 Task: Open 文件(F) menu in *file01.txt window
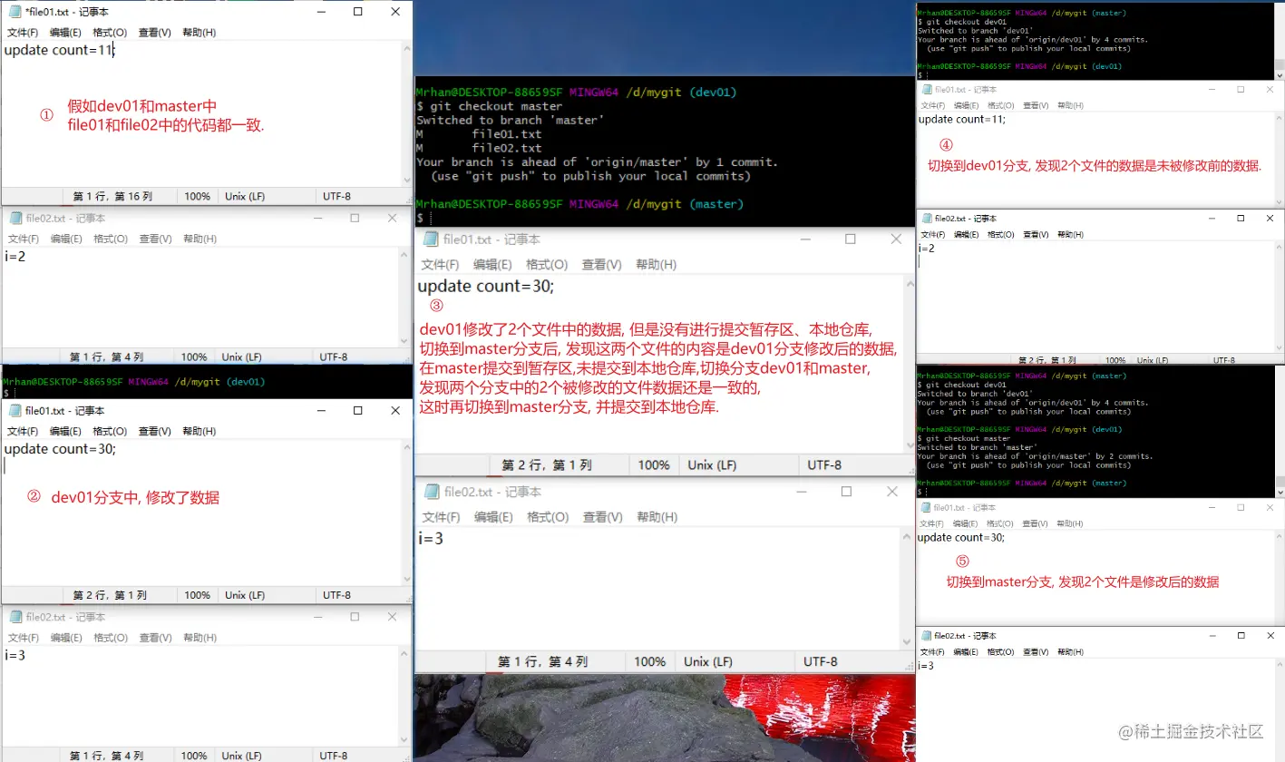(x=23, y=33)
